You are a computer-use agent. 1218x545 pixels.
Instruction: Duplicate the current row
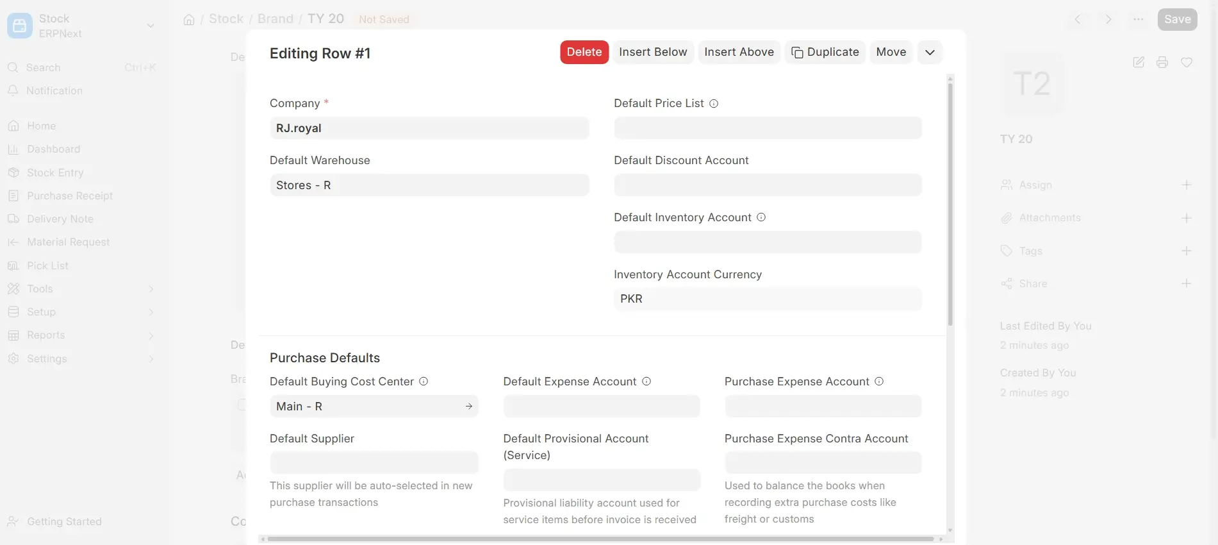(x=825, y=52)
